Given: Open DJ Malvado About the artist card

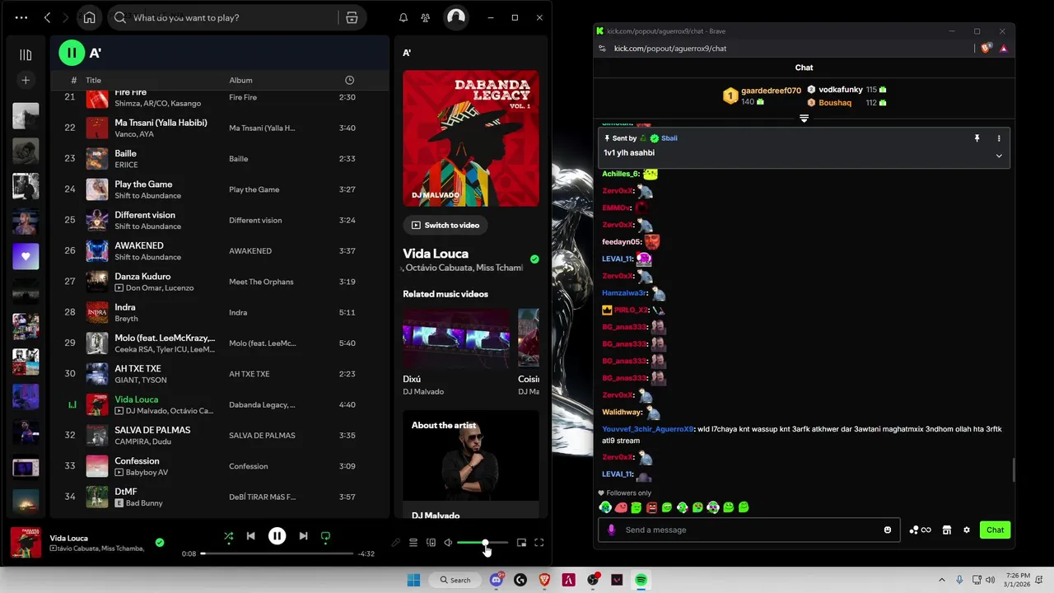Looking at the screenshot, I should click(471, 465).
